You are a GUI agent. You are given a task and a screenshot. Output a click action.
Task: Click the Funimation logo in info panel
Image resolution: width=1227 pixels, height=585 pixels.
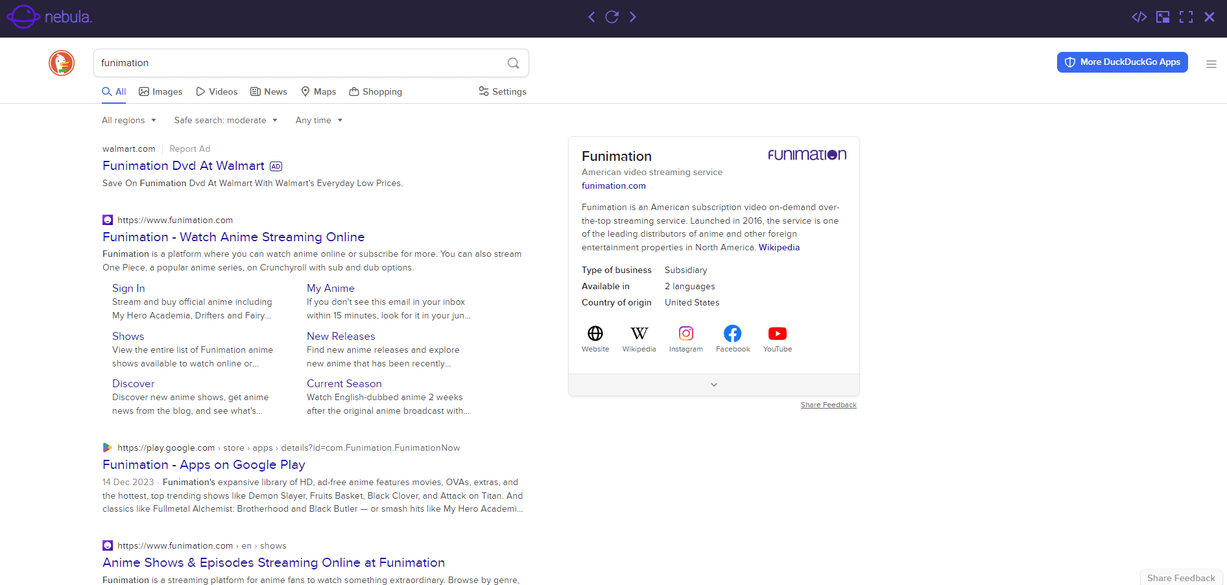point(807,154)
